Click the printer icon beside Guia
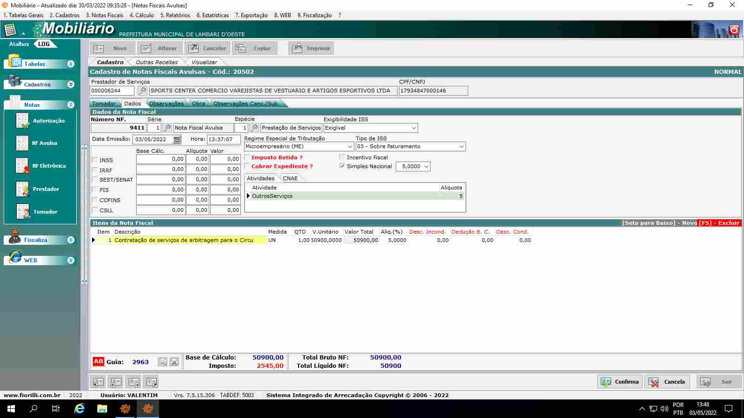744x418 pixels. (x=174, y=362)
